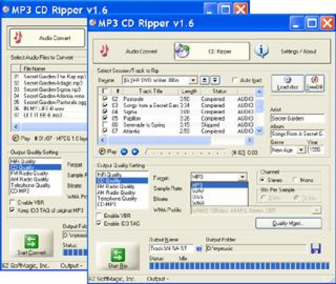Query FreeDB with the FreeDB button
This screenshot has height=284, width=336.
click(x=314, y=83)
